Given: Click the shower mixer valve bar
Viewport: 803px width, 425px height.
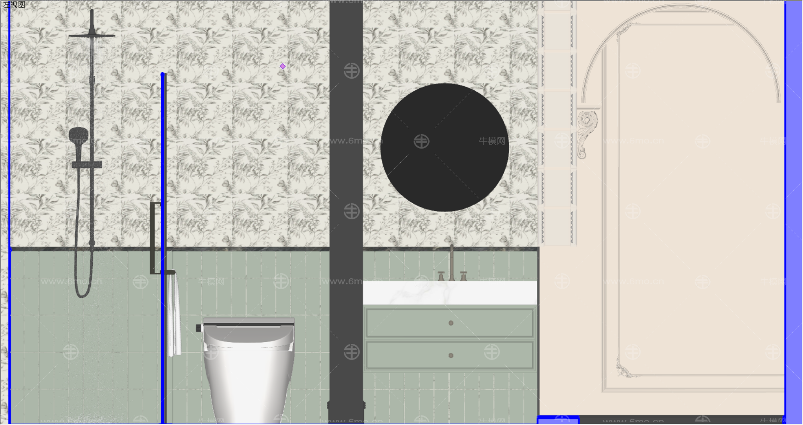Looking at the screenshot, I should pyautogui.click(x=87, y=165).
